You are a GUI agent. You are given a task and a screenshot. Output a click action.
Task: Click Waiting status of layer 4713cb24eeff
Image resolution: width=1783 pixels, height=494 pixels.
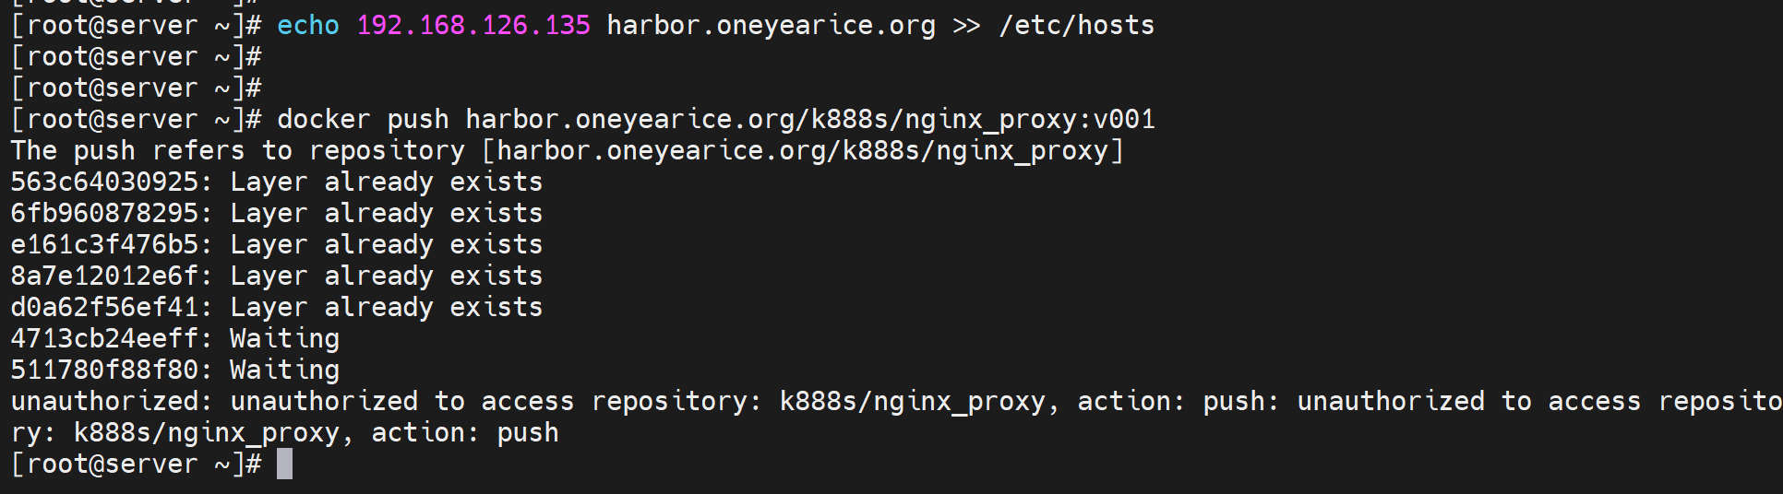tap(284, 339)
